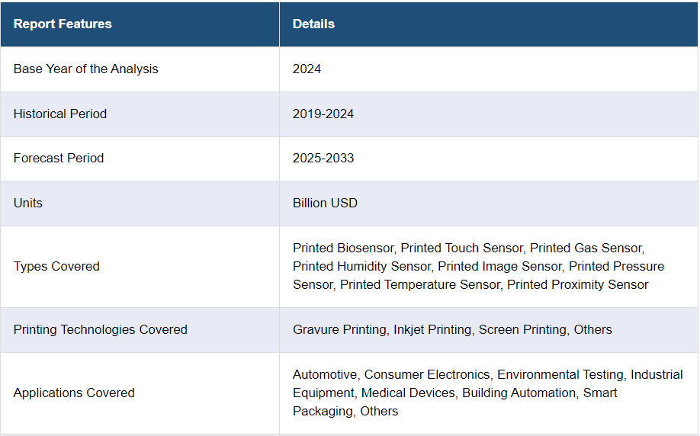Click the 2019-2024 historical period value
Screen dimensions: 700x436
tap(323, 114)
